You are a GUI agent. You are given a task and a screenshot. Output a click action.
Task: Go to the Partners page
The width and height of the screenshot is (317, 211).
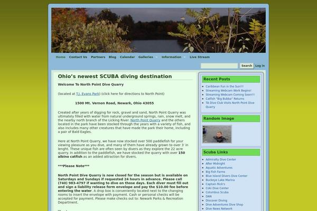[98, 57]
